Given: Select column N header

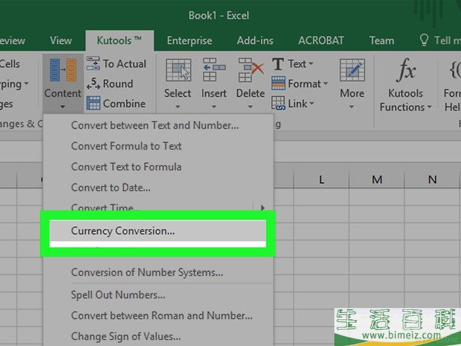Looking at the screenshot, I should click(x=432, y=179).
